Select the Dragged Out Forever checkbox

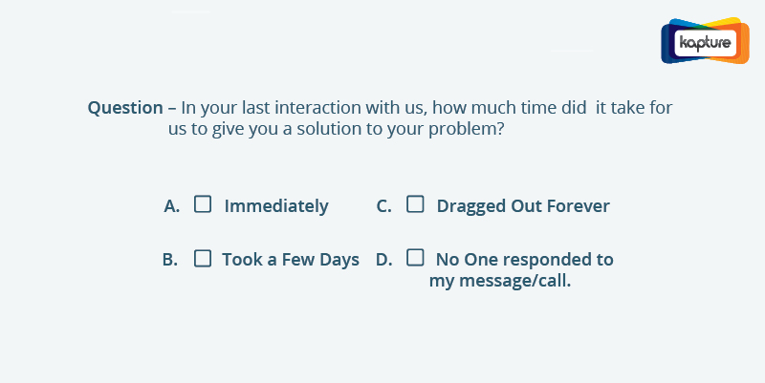[415, 204]
